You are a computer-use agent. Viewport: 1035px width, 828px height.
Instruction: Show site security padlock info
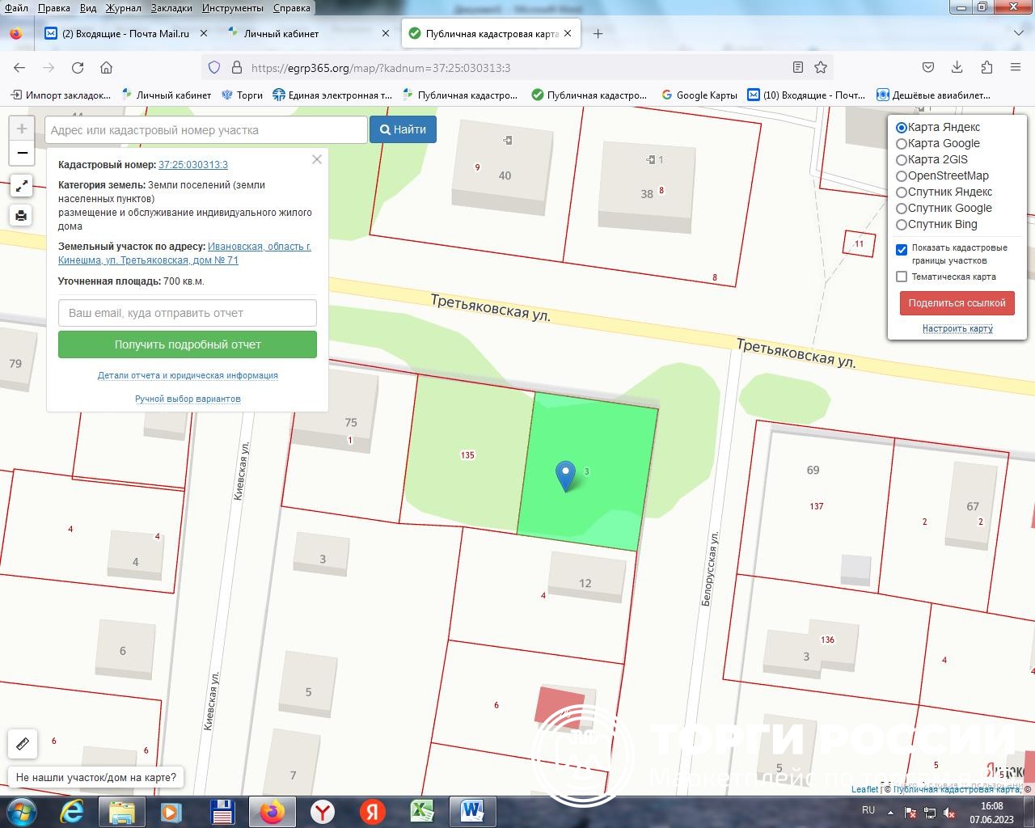pyautogui.click(x=237, y=68)
